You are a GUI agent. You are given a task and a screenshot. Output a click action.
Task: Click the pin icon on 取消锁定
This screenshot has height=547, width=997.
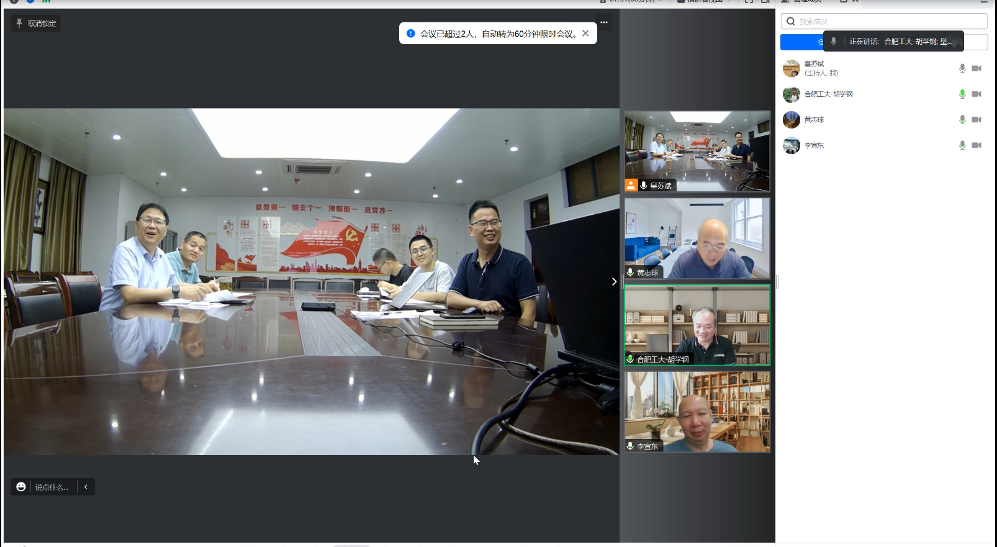click(19, 24)
